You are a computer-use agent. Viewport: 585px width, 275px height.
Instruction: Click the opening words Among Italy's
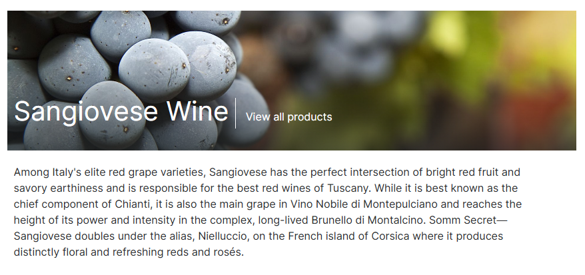pyautogui.click(x=46, y=172)
